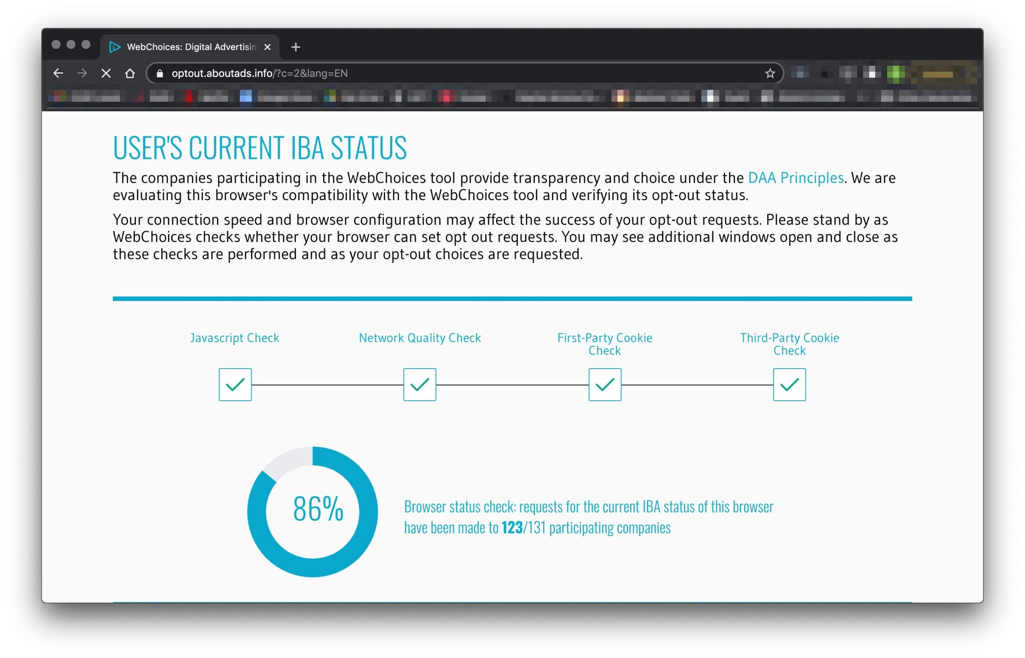Select the WebChoices: Digital Advertising tab
1025x658 pixels.
coord(190,47)
